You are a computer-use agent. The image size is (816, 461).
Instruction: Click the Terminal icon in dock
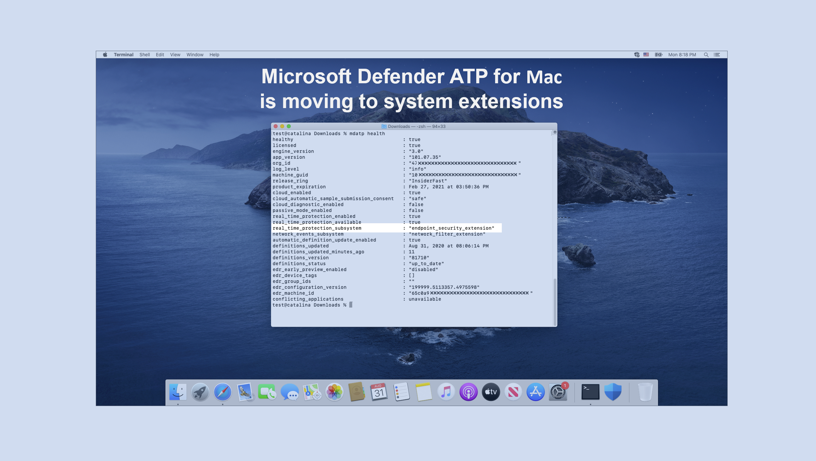click(x=590, y=392)
